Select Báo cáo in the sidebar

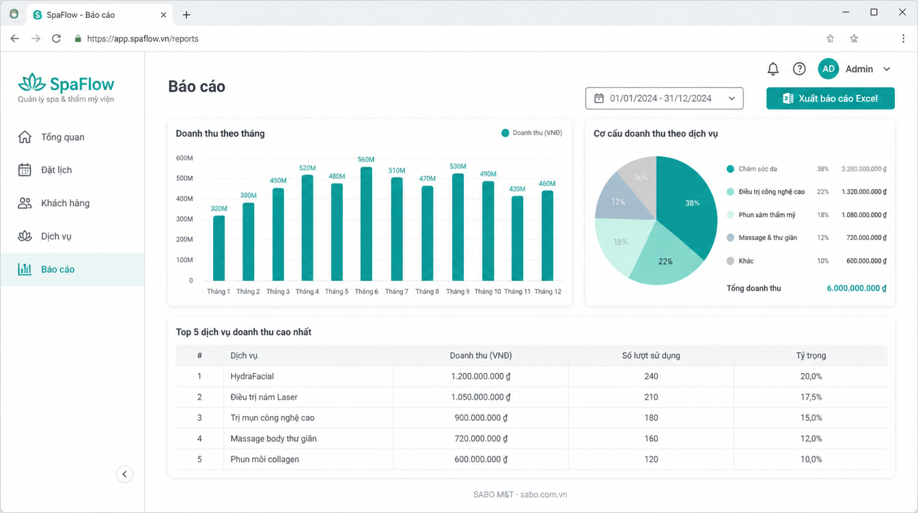point(72,269)
